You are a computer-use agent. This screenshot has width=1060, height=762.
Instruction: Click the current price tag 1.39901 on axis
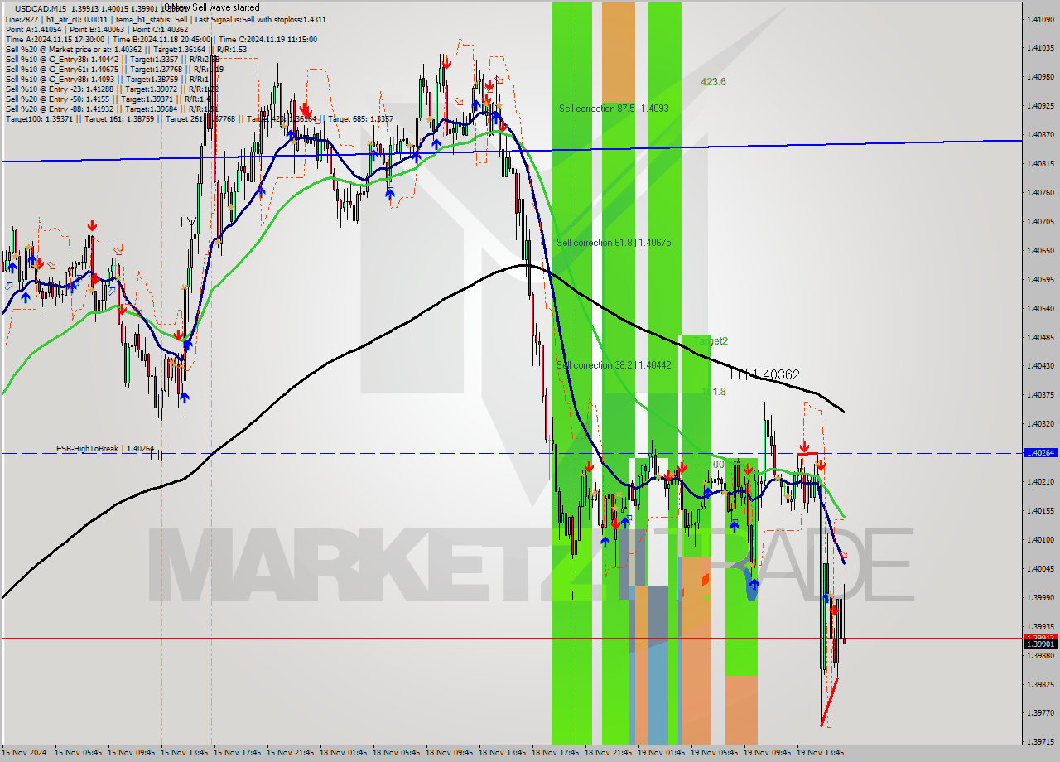1039,644
